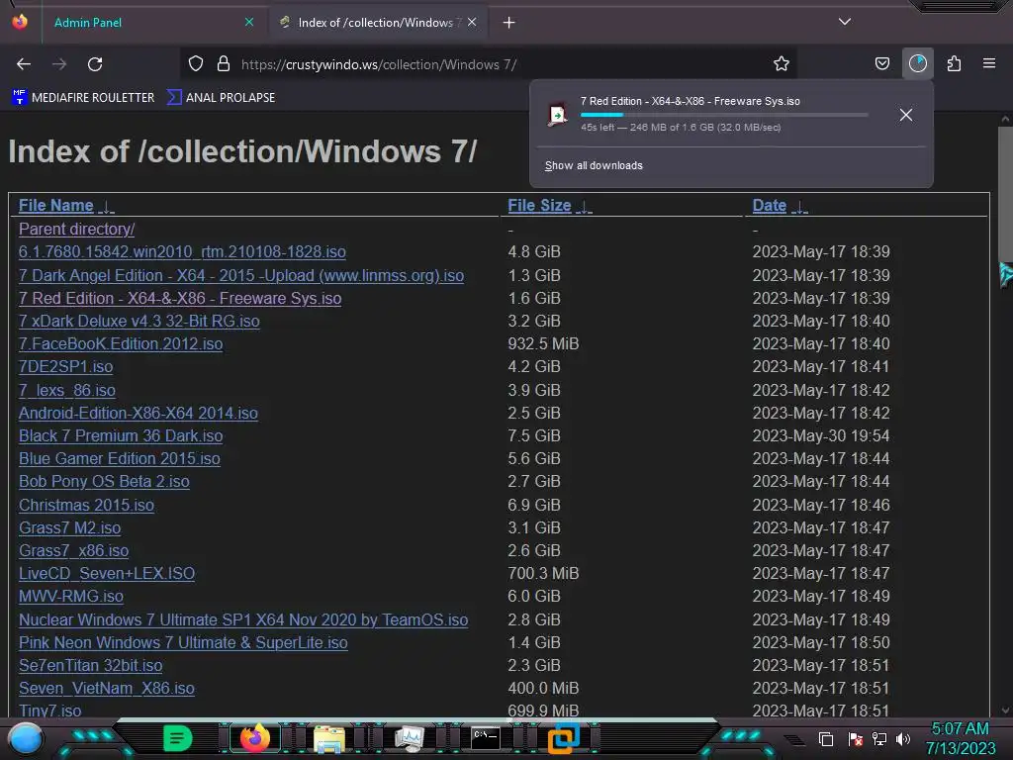The height and width of the screenshot is (760, 1013).
Task: Click the download progress bar
Action: (x=723, y=115)
